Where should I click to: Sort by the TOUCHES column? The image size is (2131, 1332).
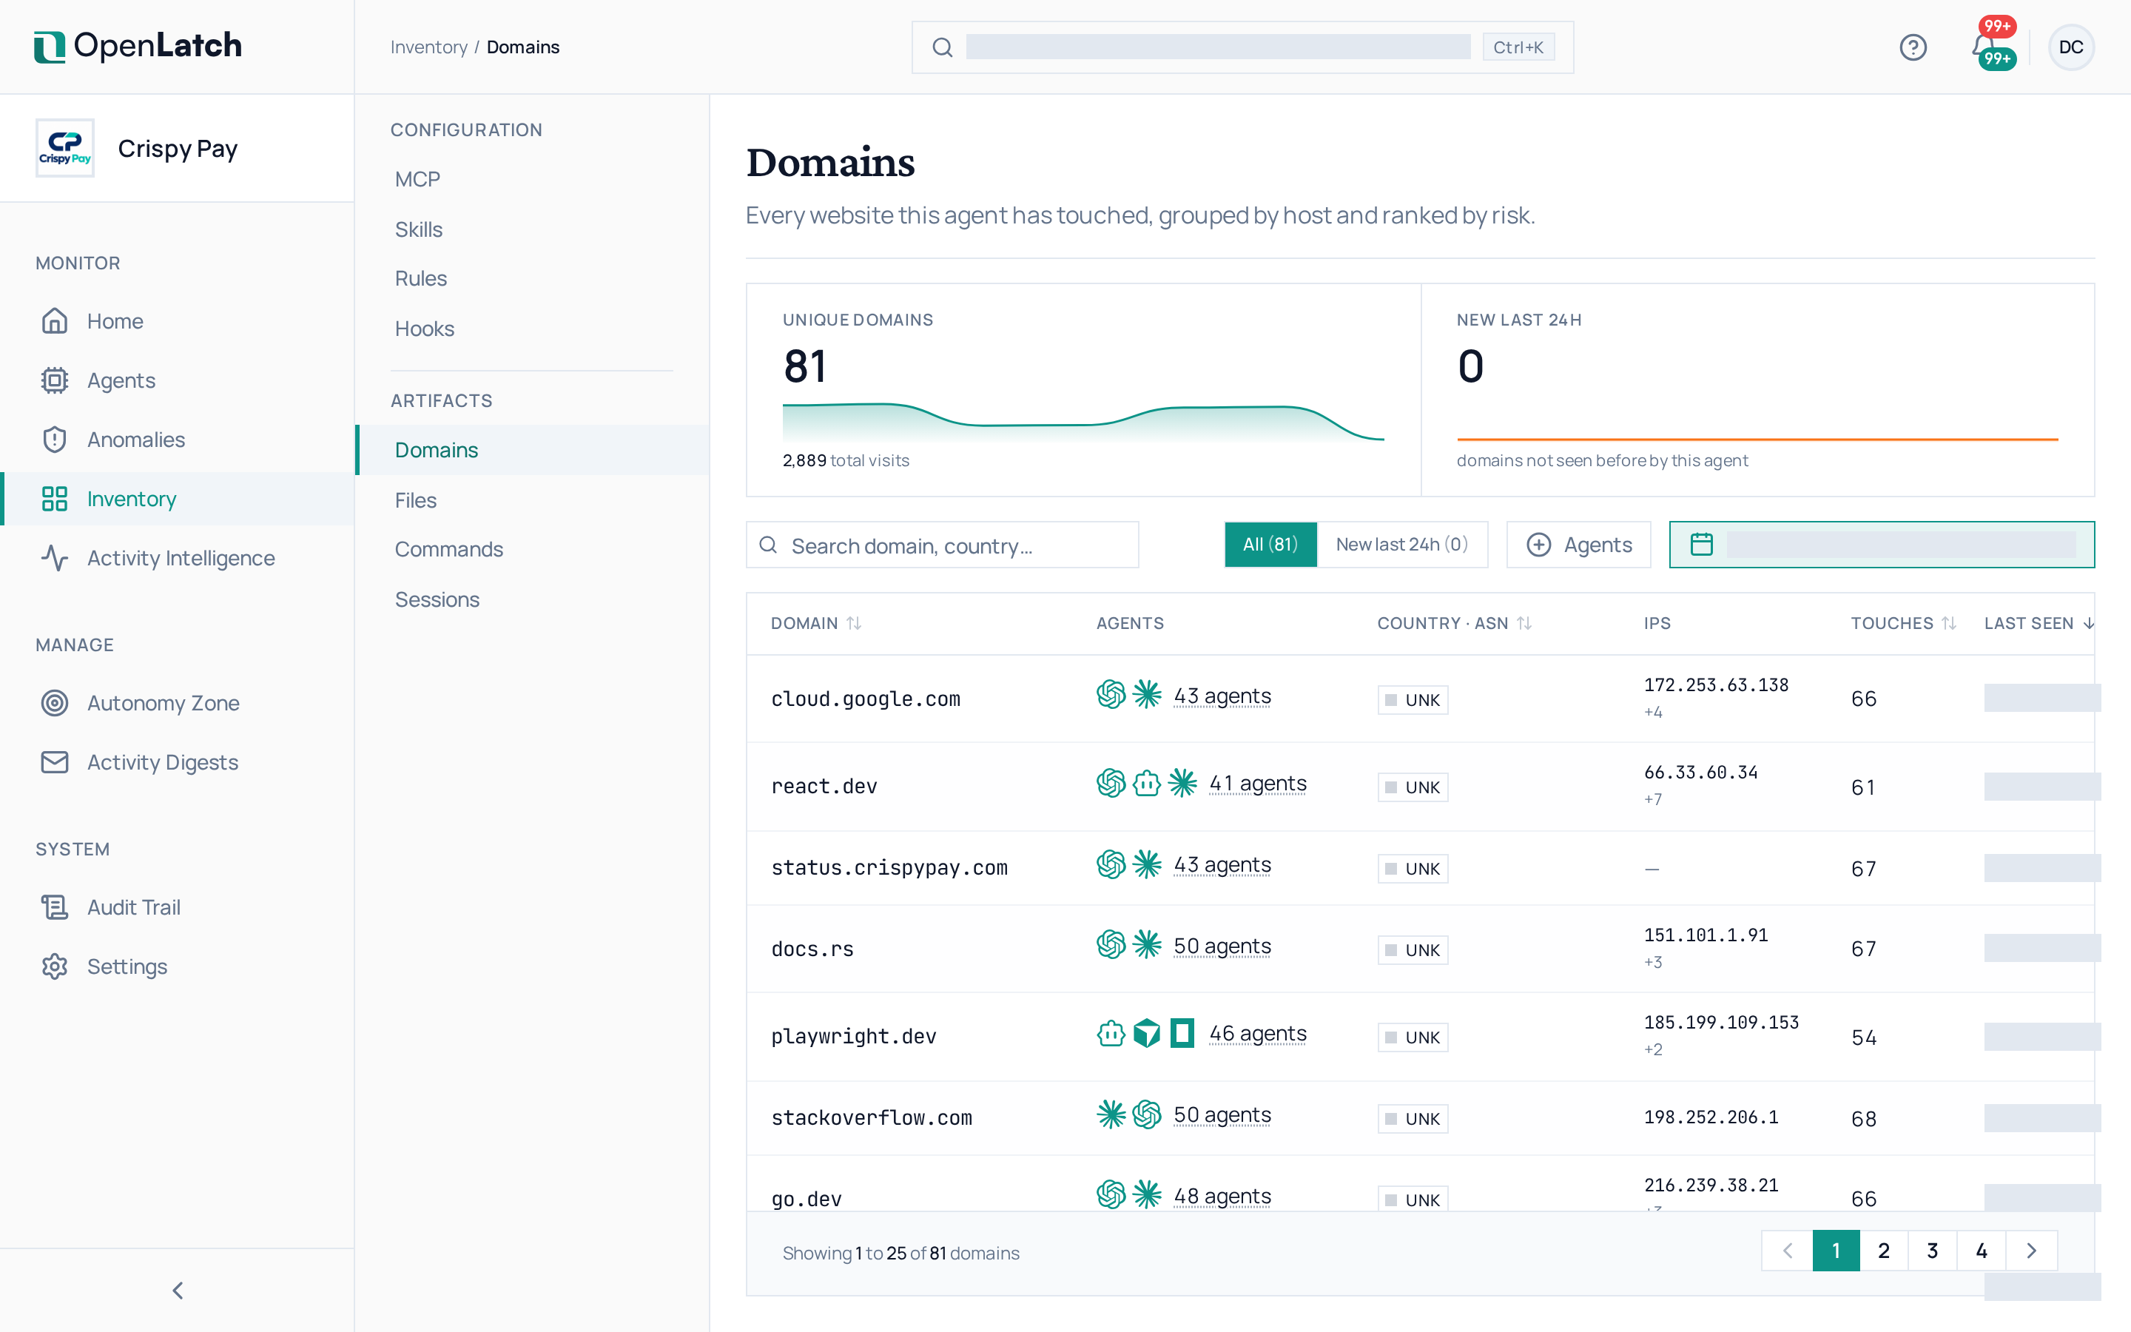[1902, 623]
